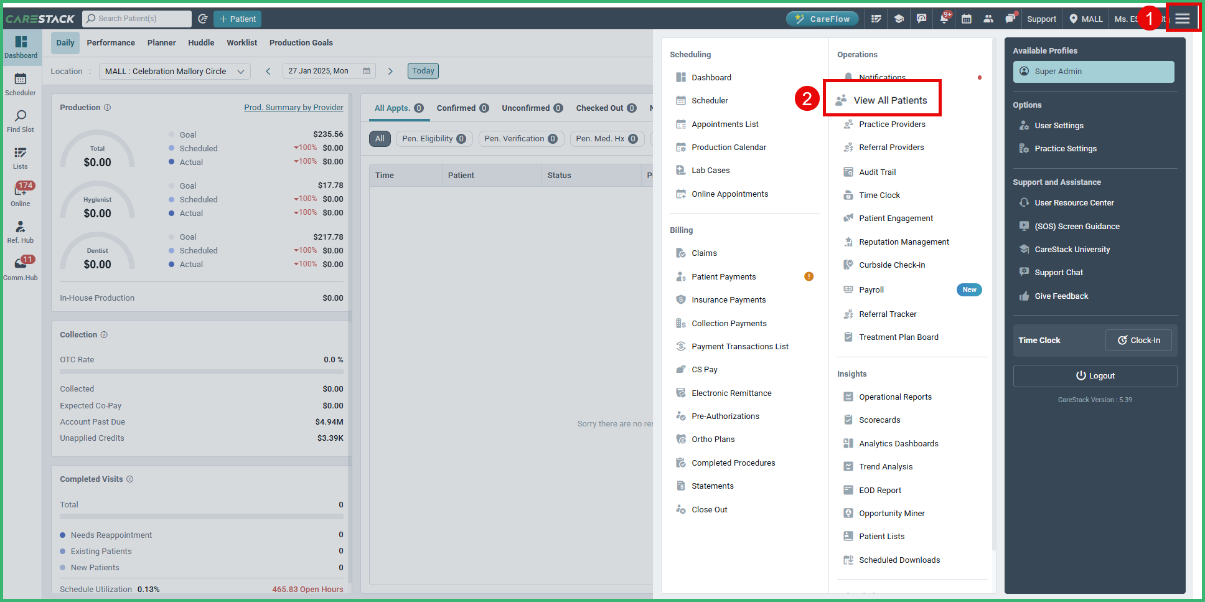The width and height of the screenshot is (1205, 602).
Task: Open the Confirmed appointments tab
Action: click(462, 108)
